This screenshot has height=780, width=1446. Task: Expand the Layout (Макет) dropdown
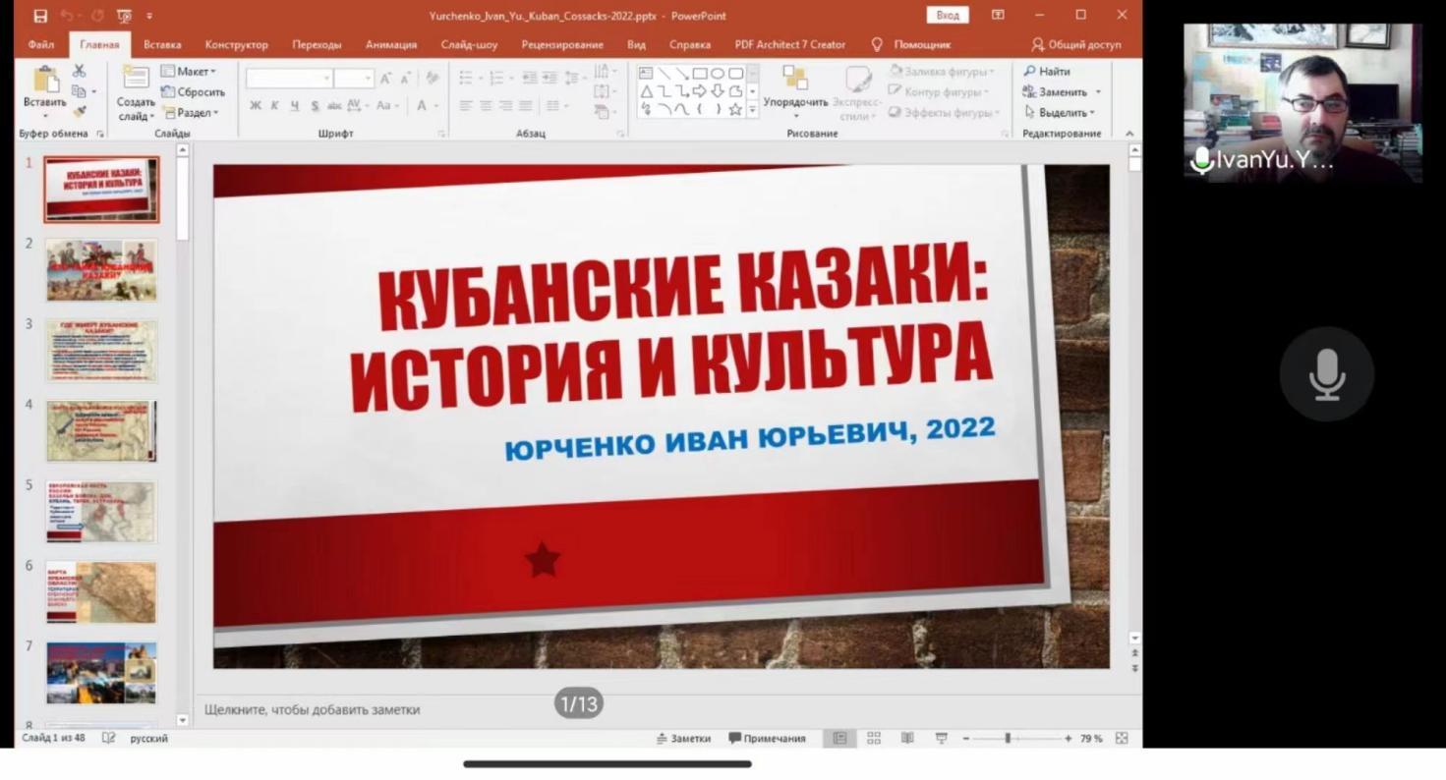(x=190, y=72)
